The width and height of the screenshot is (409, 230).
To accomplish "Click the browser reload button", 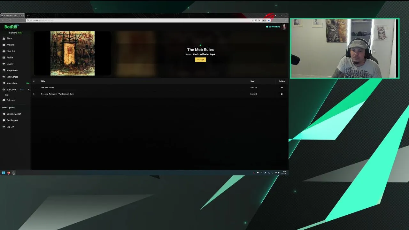I will tap(11, 20).
